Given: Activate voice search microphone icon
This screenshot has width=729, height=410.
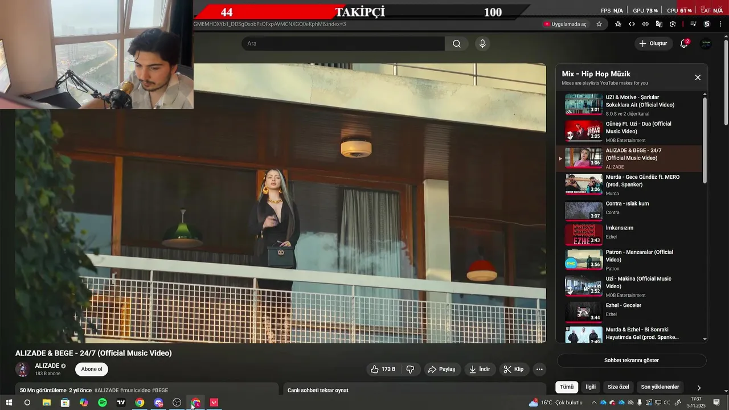Looking at the screenshot, I should point(482,44).
